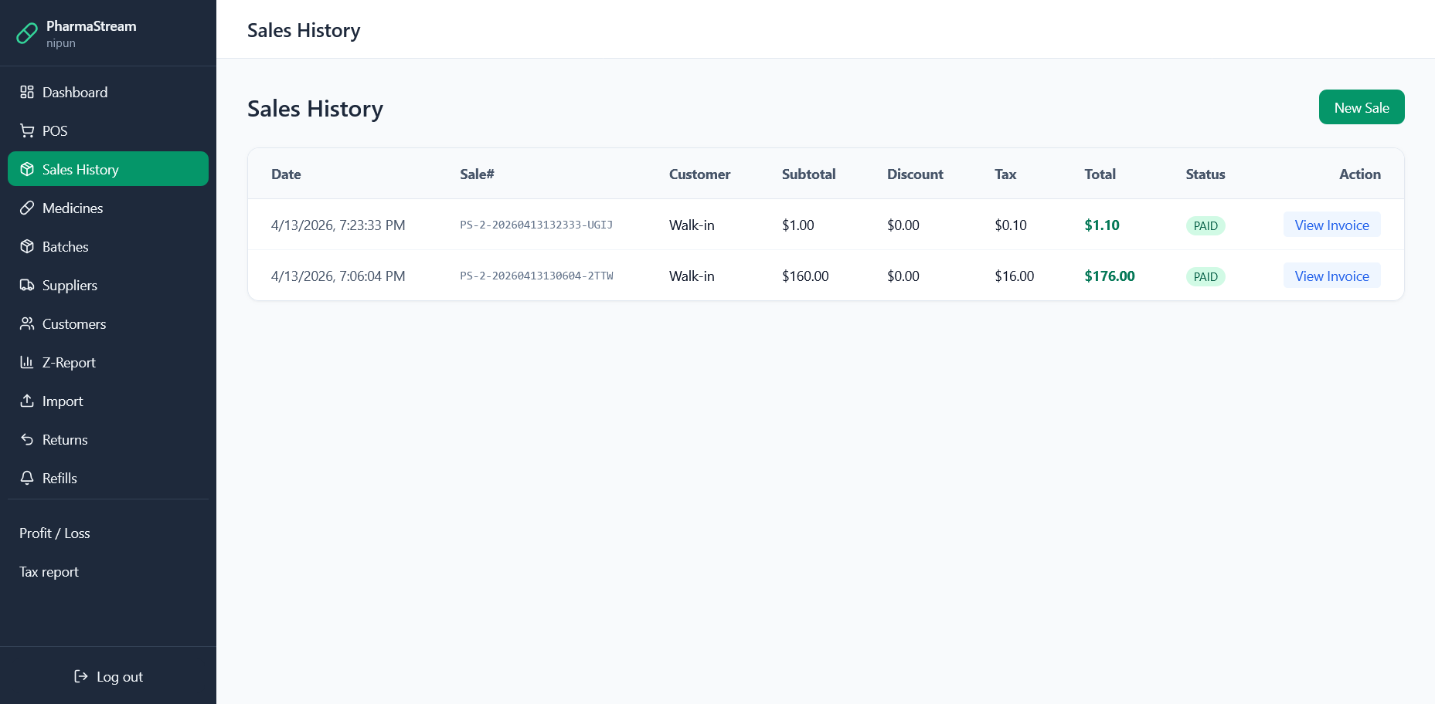Click the PharmaStream pill logo icon

click(x=27, y=33)
